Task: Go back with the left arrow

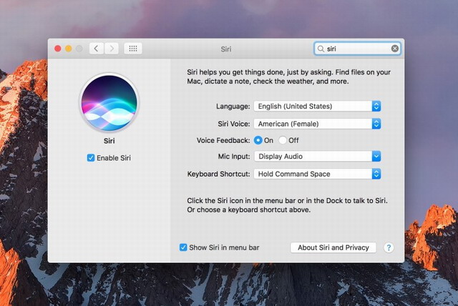Action: [97, 49]
